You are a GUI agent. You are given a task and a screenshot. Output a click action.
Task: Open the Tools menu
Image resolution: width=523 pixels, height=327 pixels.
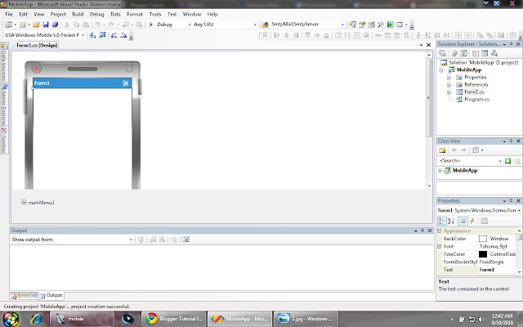point(155,14)
